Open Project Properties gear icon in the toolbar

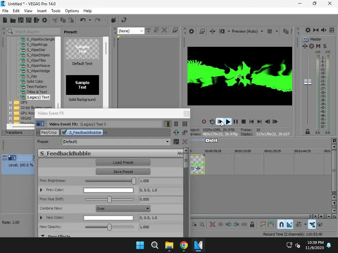45,20
